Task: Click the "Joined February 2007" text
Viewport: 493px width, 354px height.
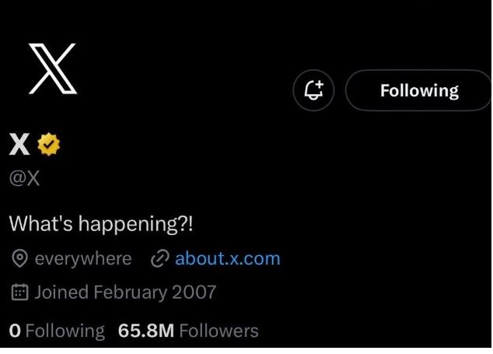Action: click(125, 293)
